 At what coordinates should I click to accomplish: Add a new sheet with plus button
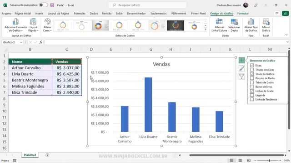(x=47, y=155)
